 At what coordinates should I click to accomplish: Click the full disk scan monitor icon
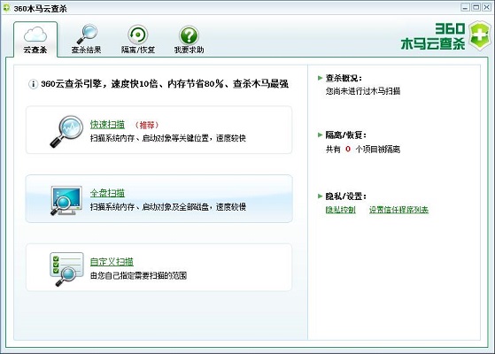click(x=66, y=201)
